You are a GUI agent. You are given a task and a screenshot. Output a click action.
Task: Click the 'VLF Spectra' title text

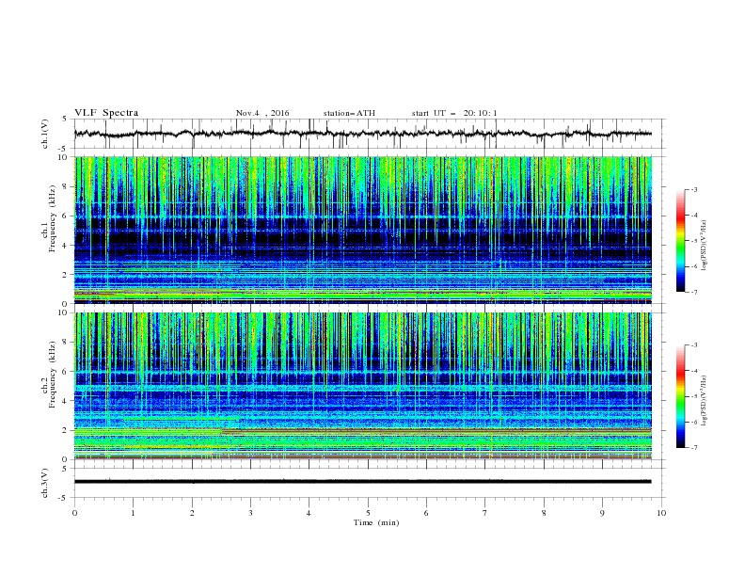coord(106,113)
